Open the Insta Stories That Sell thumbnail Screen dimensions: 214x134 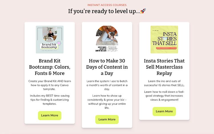pyautogui.click(x=164, y=40)
